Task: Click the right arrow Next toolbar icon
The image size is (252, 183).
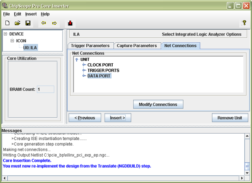Action: click(54, 23)
